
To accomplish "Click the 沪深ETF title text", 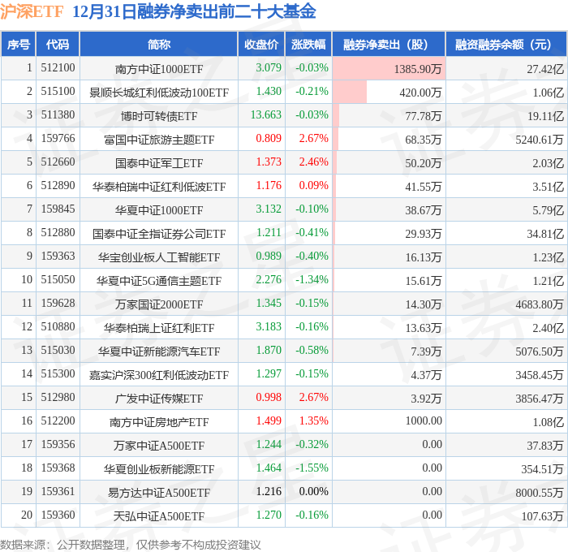I will coord(32,11).
